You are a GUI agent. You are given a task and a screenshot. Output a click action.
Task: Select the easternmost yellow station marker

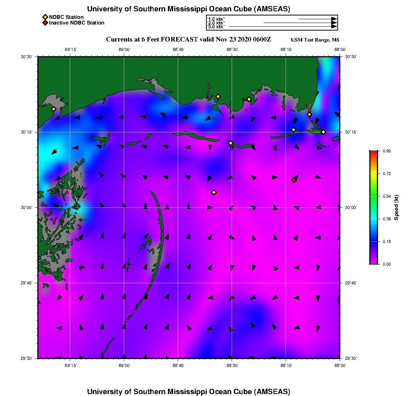(x=323, y=132)
